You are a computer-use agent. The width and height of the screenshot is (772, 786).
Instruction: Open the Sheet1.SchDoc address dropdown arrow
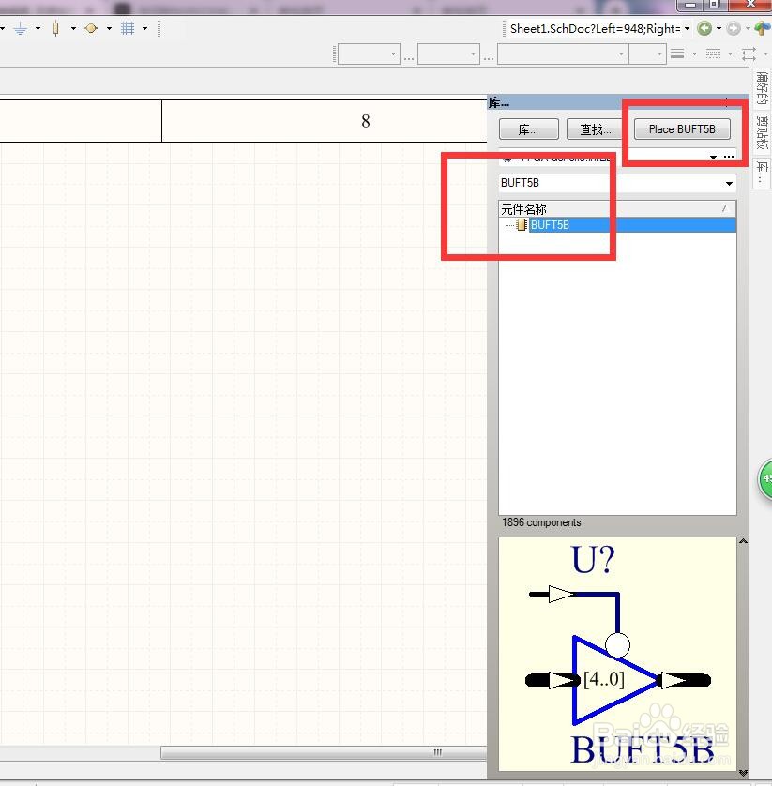pyautogui.click(x=687, y=28)
